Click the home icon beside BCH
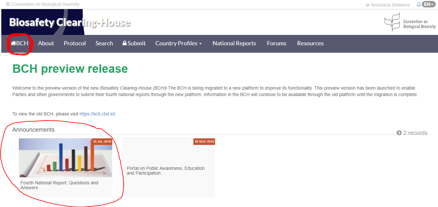Screen dimensions: 438x207 pos(13,43)
